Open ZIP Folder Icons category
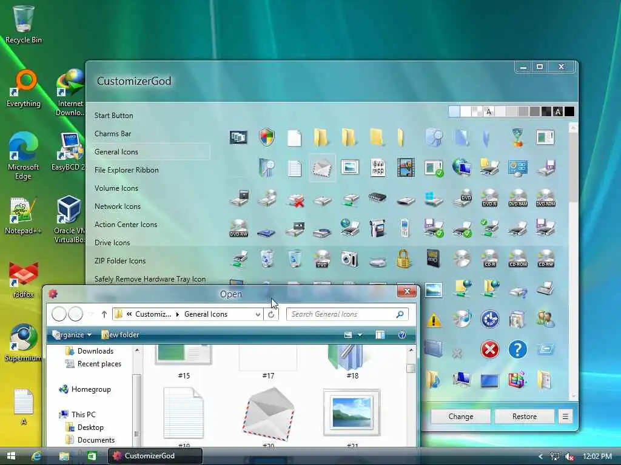 (x=120, y=261)
